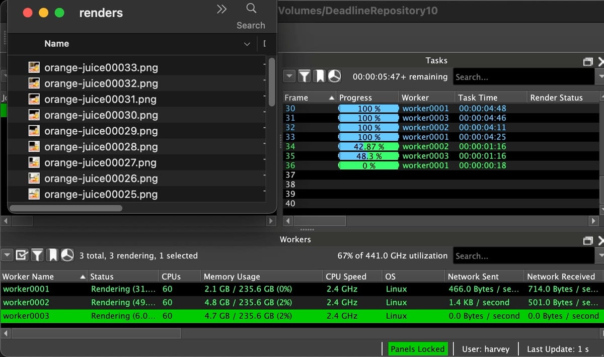Pop out the Tasks panel via its corner icon

pos(588,61)
